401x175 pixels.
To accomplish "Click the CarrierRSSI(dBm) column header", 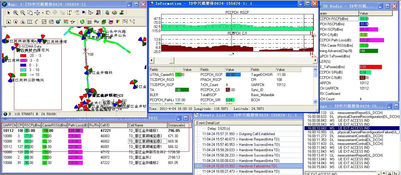I will [x=54, y=125].
